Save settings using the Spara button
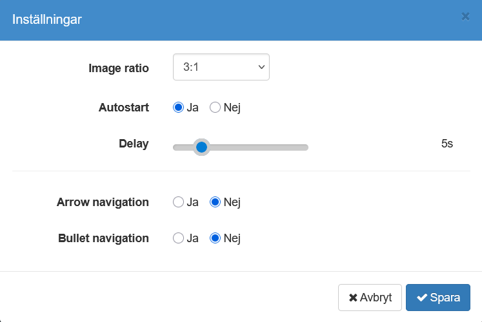 tap(437, 298)
